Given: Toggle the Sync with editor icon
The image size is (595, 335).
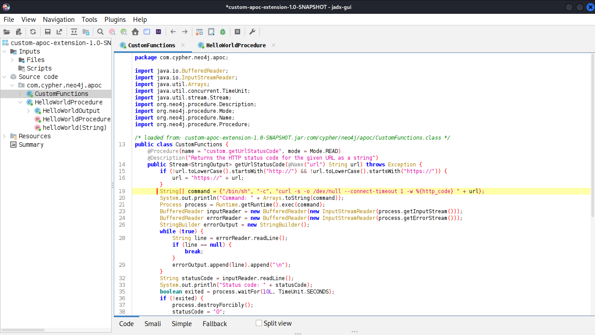Looking at the screenshot, I should (x=74, y=32).
